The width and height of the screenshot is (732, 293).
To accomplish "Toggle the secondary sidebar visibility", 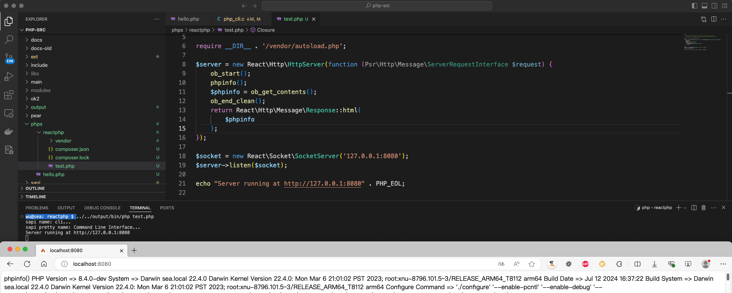I will tap(714, 6).
